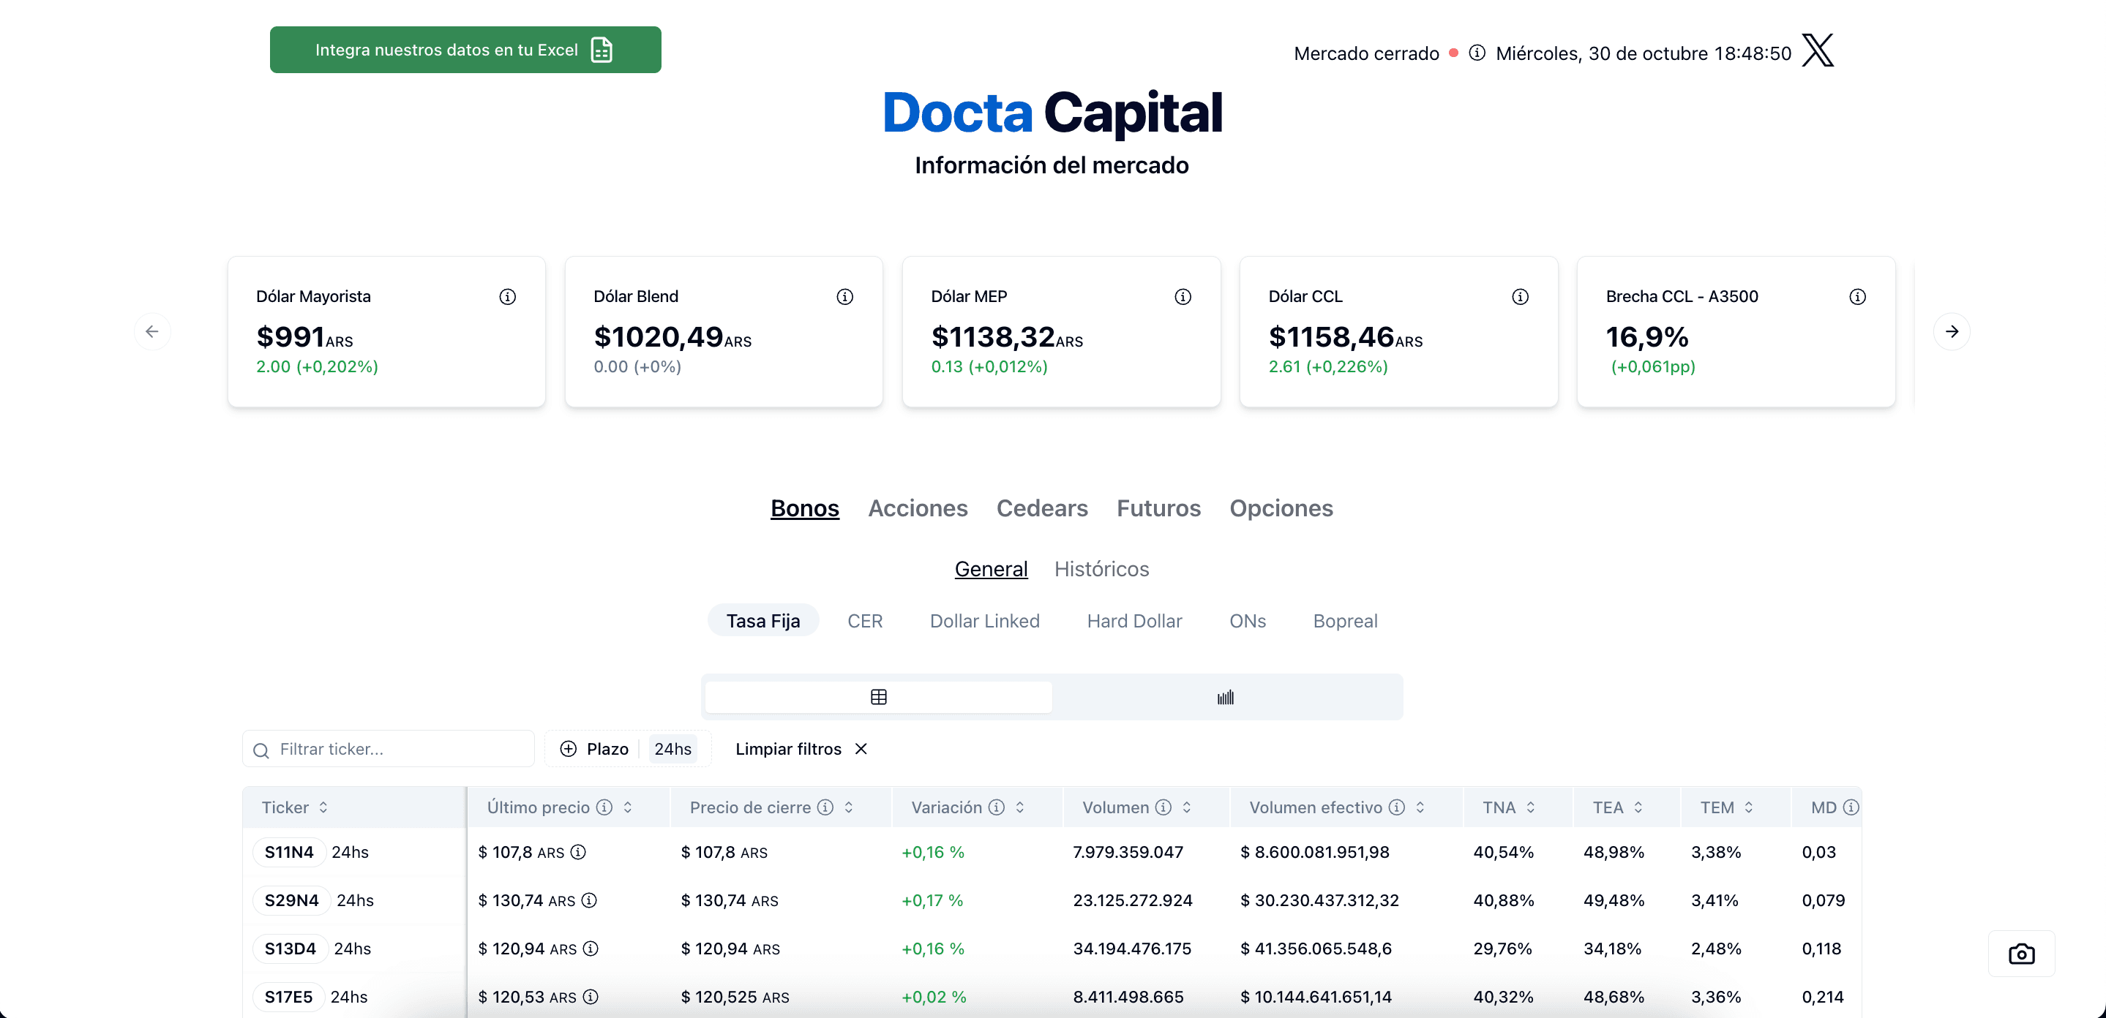
Task: Go to next cards with right arrow
Action: coord(1952,332)
